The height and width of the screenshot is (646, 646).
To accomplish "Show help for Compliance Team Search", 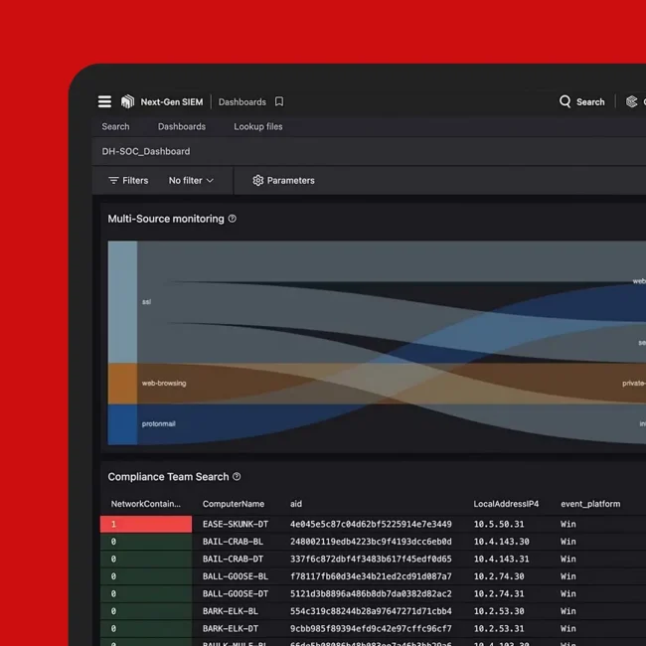I will point(237,477).
